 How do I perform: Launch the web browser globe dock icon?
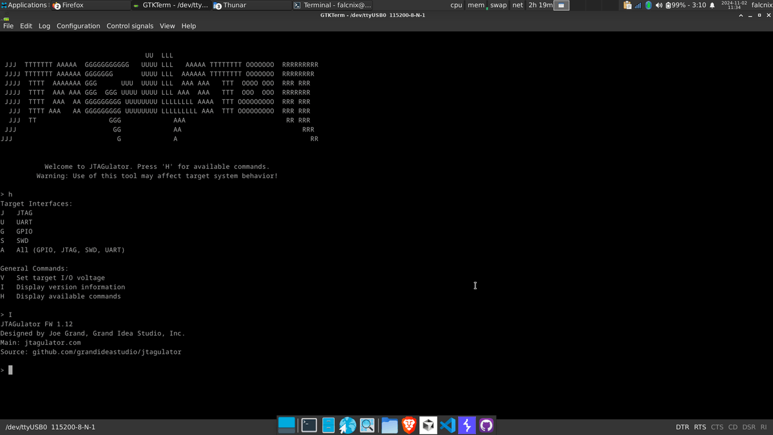point(348,425)
